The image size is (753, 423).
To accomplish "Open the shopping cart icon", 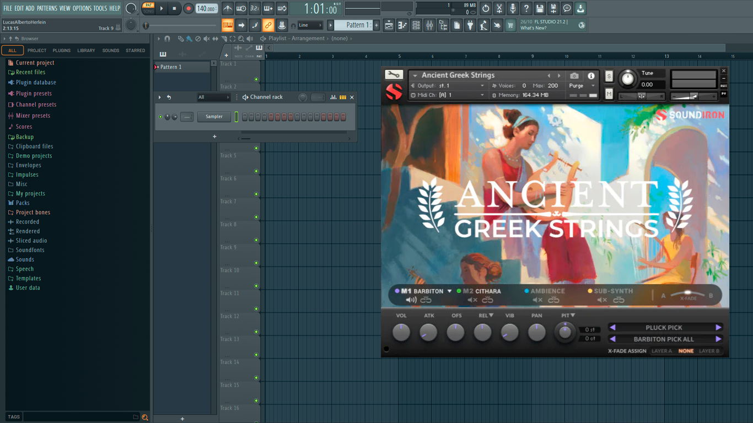I will pos(510,25).
